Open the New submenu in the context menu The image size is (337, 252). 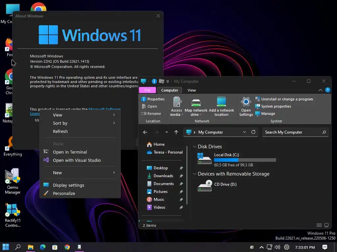80,173
